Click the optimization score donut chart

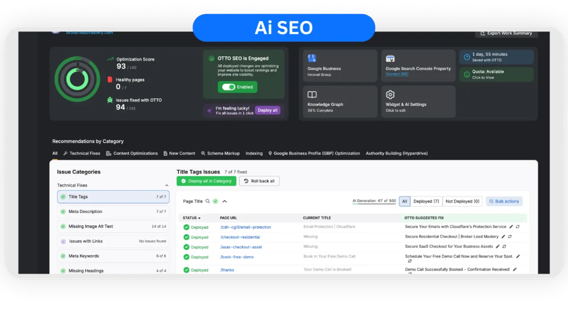click(77, 79)
